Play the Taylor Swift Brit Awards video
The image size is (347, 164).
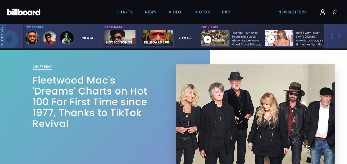pyautogui.click(x=271, y=40)
